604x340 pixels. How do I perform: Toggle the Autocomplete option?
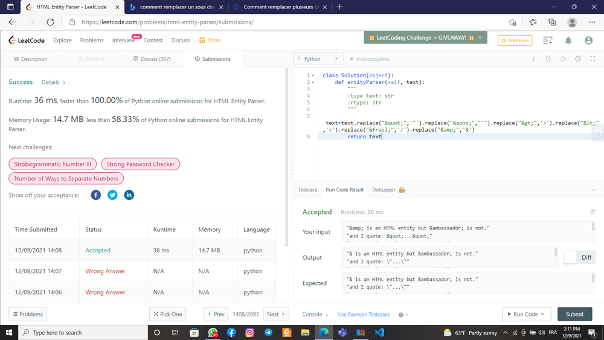point(369,59)
